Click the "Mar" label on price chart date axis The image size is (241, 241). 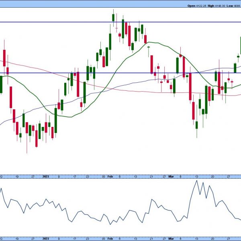coord(171,177)
